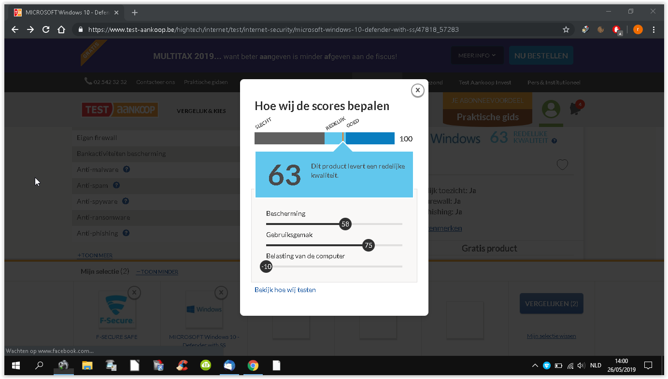This screenshot has width=668, height=379.
Task: Open File Explorer from the taskbar
Action: 87,365
